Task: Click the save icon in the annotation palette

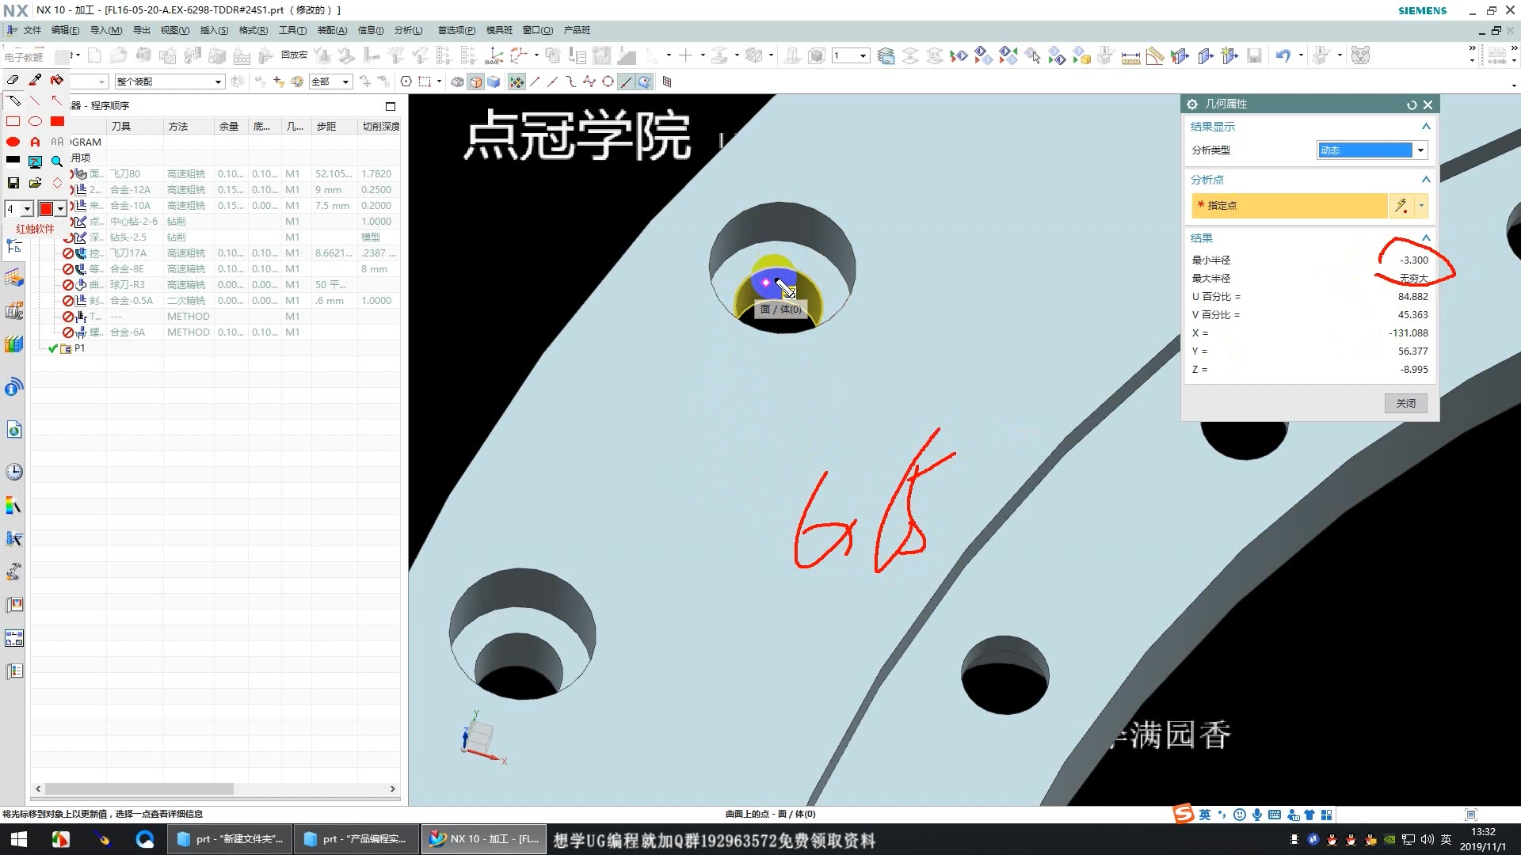Action: pyautogui.click(x=13, y=183)
